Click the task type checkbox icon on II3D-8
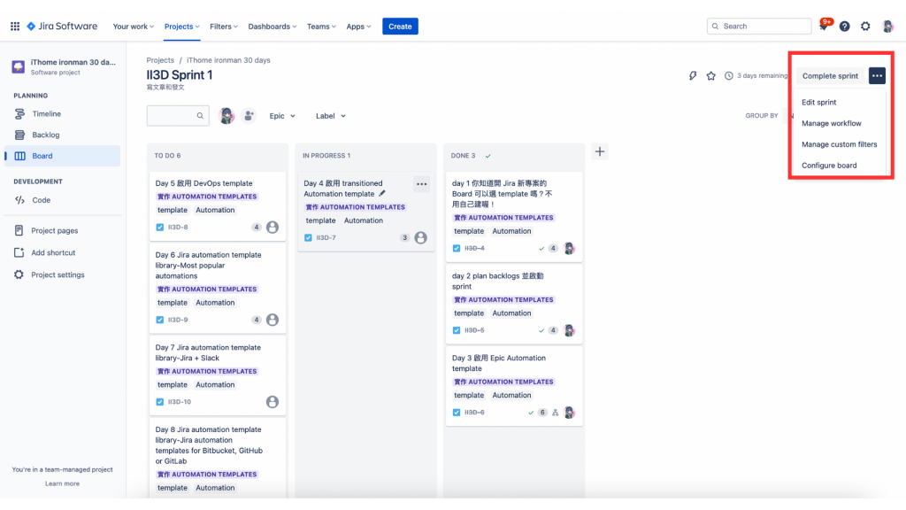This screenshot has width=906, height=510. [x=160, y=228]
